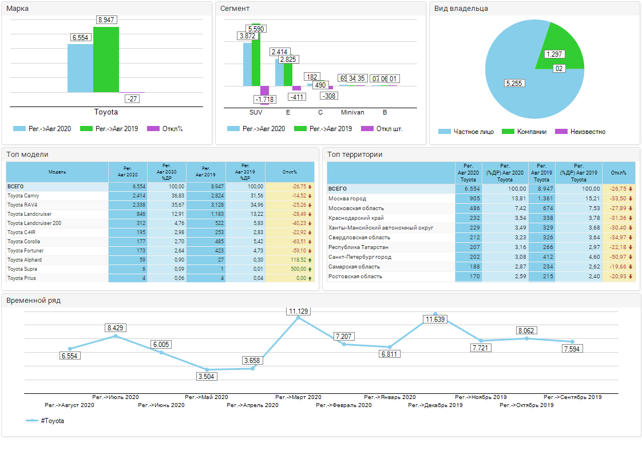642x454 pixels.
Task: Click the Рег. Авг 2019 Toyota header in Топ территории
Action: [x=542, y=173]
